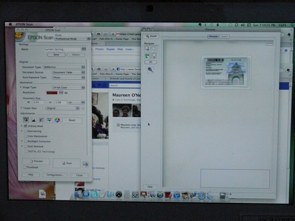295x221 pixels.
Task: Enable the Backlight Correction checkbox
Action: [26, 141]
